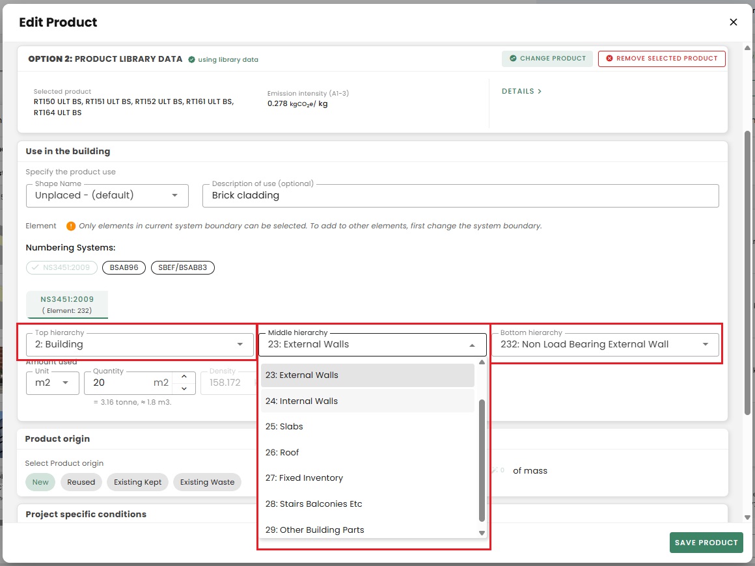755x566 pixels.
Task: Toggle the NS3451:2009 numbering system chip
Action: (x=62, y=267)
